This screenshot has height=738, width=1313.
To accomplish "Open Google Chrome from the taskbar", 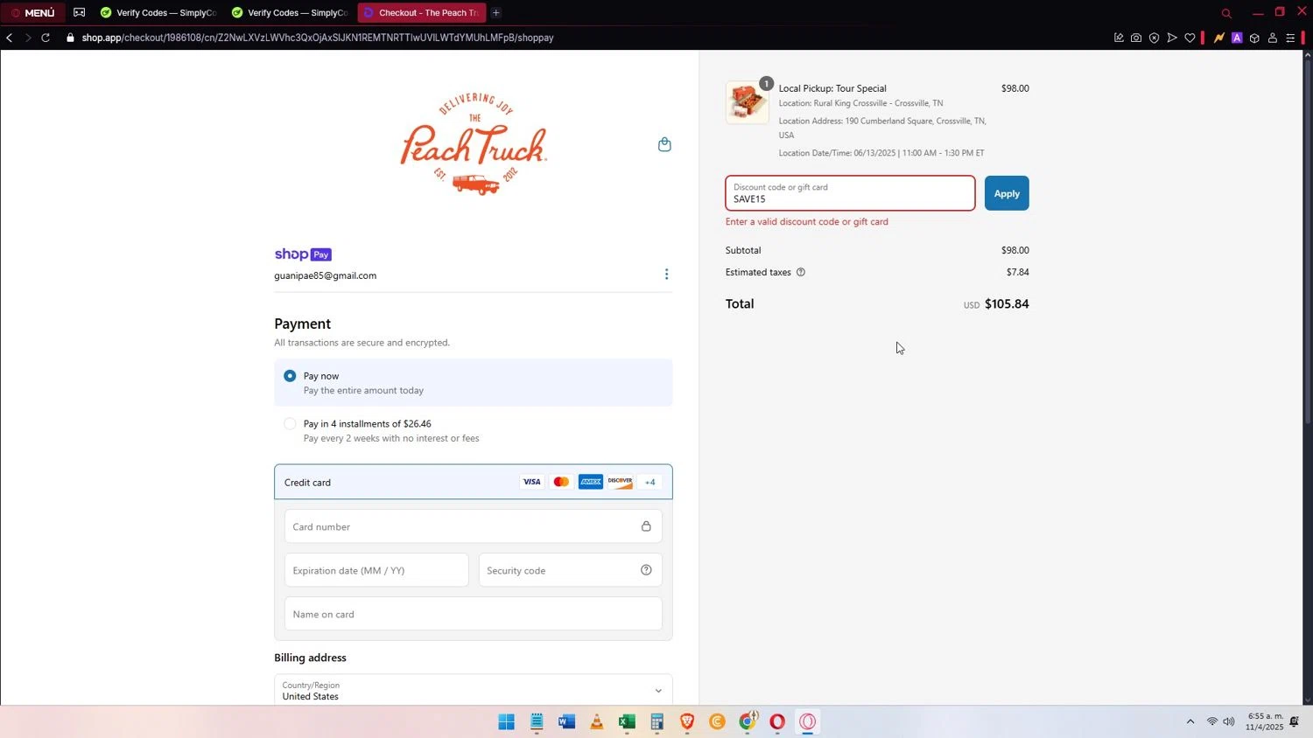I will 748,722.
